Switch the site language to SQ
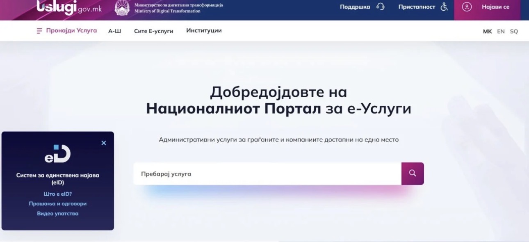This screenshot has height=242, width=529. [x=514, y=32]
